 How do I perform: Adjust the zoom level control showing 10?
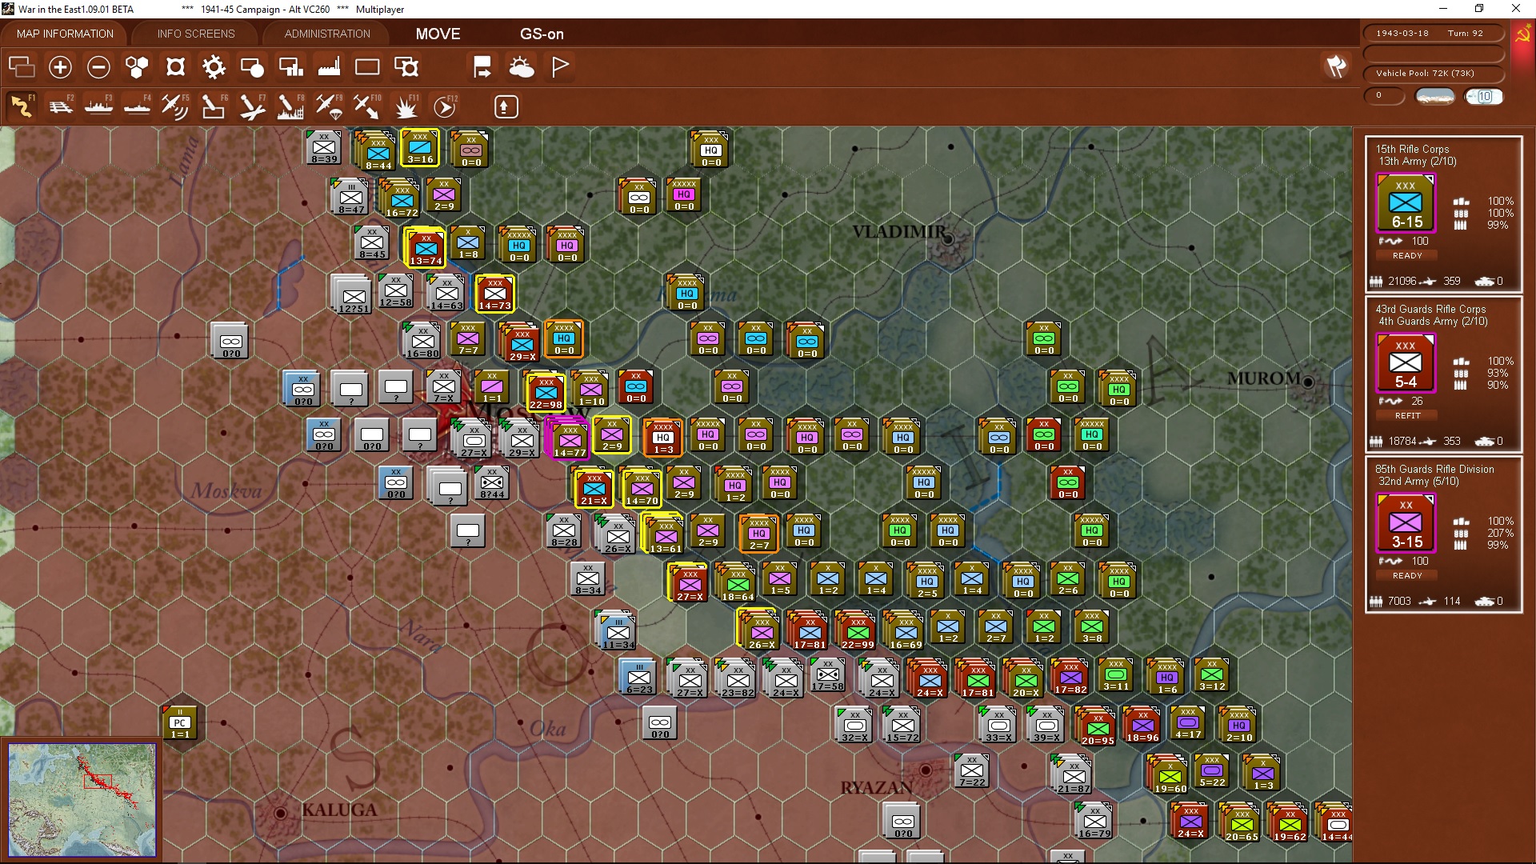click(x=1486, y=97)
